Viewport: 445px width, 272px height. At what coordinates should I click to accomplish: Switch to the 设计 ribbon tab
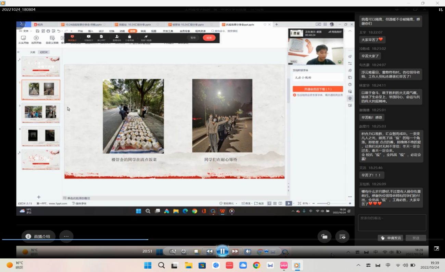[x=101, y=31]
